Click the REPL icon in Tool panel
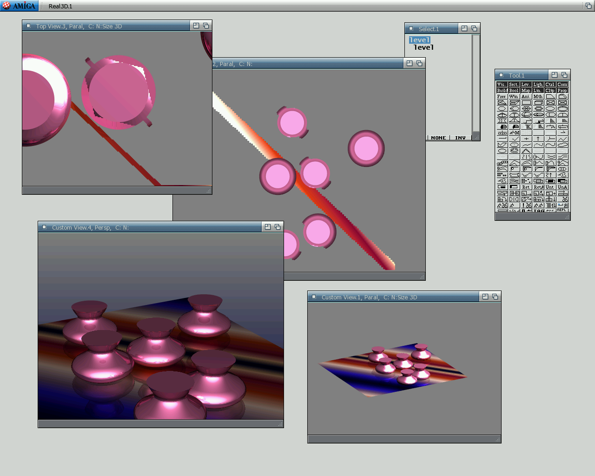Viewport: 595px width, 476px height. point(562,210)
